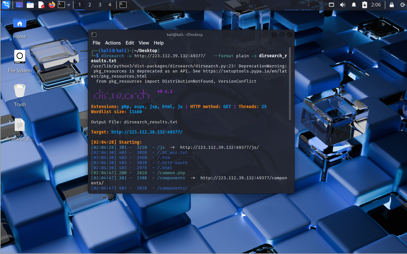Viewport: 407px width, 254px height.
Task: Open the display settings tray icon
Action: [x=332, y=5]
